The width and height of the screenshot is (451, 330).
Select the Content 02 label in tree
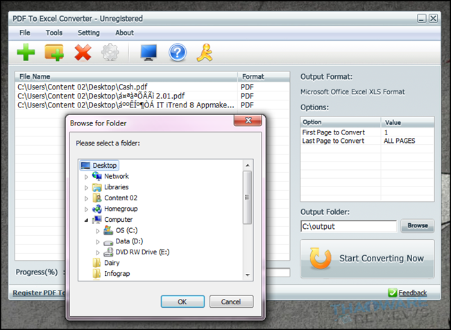click(x=121, y=198)
